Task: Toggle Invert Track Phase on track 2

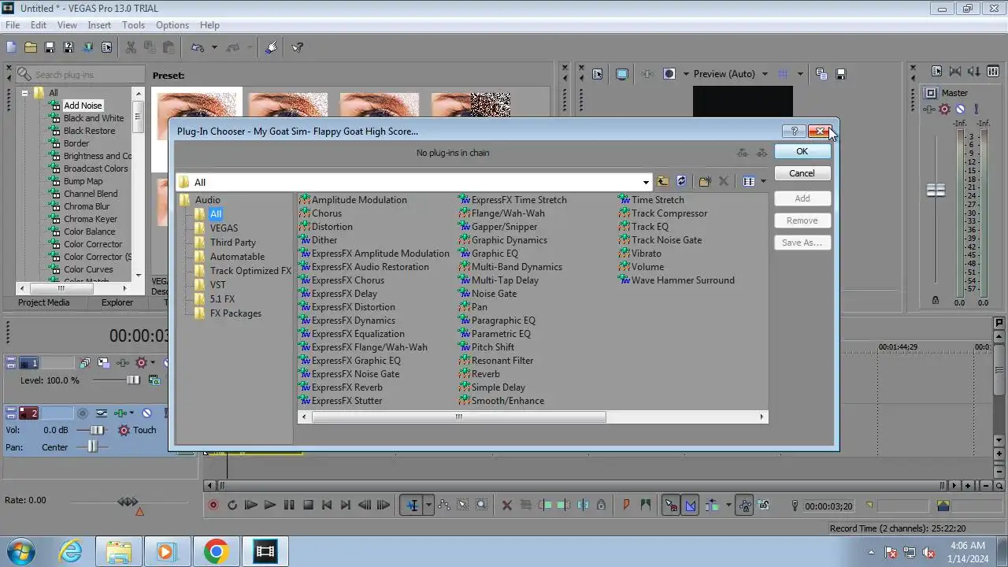Action: [x=102, y=413]
